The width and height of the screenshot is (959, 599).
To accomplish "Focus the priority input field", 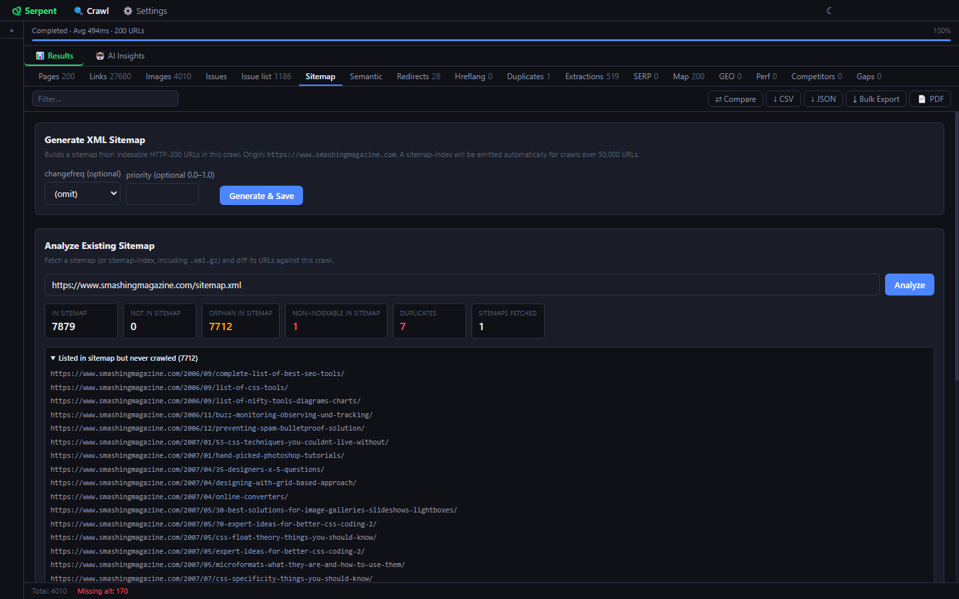I will 162,194.
